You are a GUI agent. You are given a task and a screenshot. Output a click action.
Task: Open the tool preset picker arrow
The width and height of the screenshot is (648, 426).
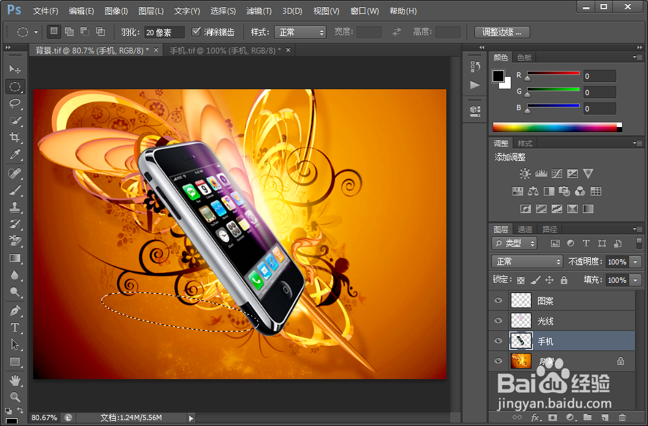36,32
